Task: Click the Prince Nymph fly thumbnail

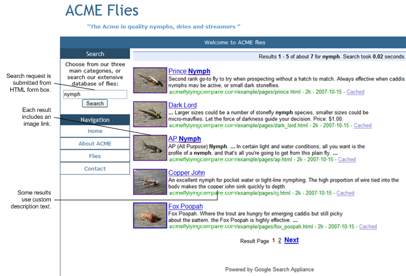Action: [x=150, y=80]
